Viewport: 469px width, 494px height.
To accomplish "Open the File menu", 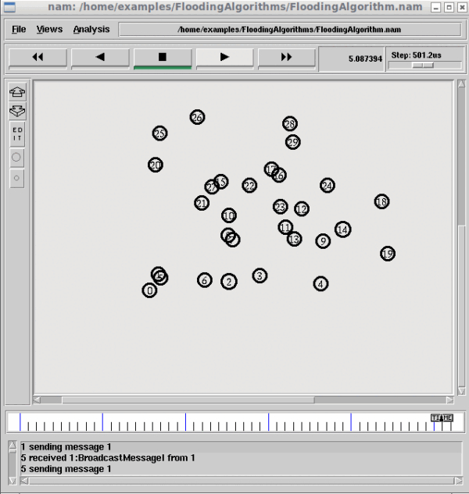I will (19, 29).
